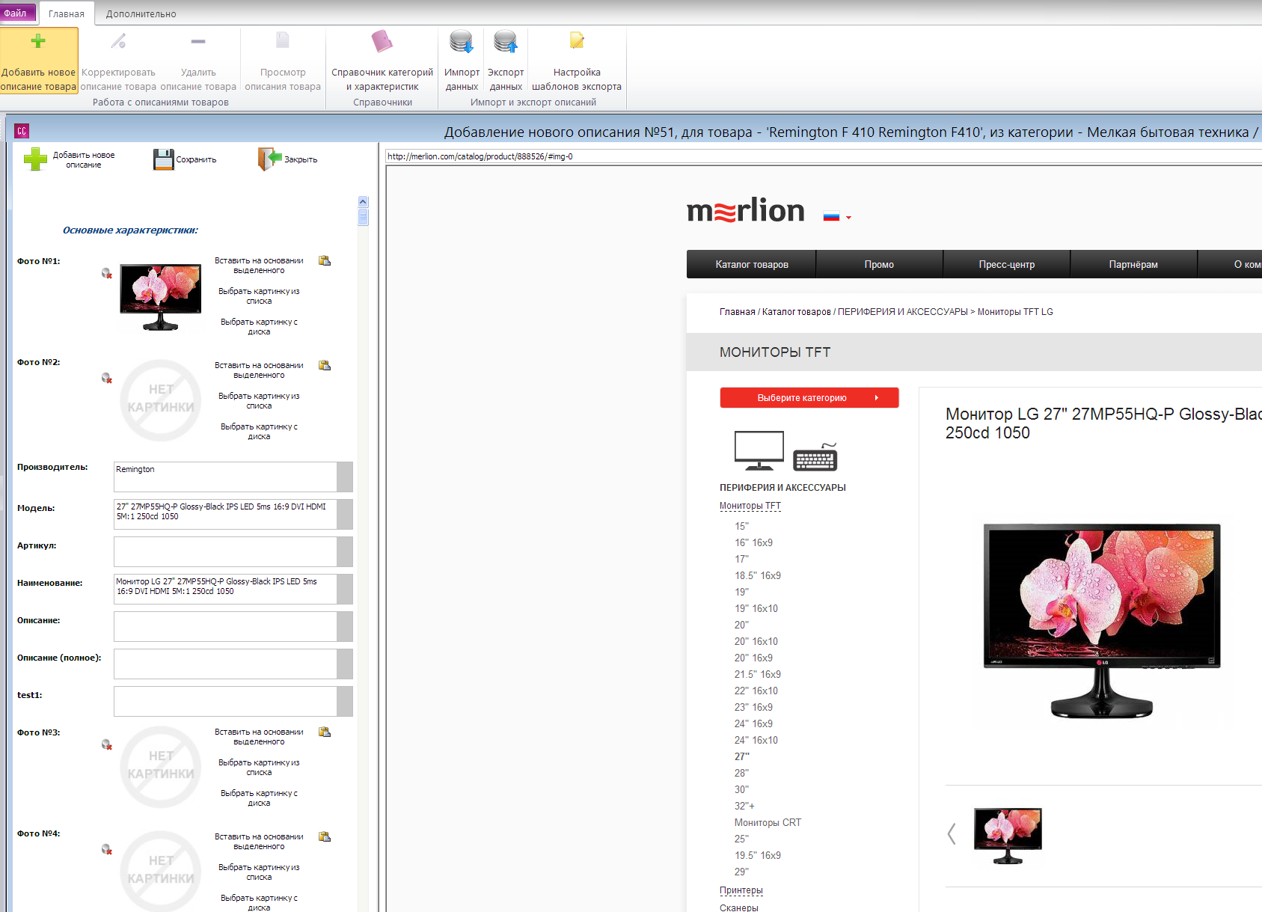Viewport: 1262px width, 912px height.
Task: Click Вставить на основании выделенного for Фото №4
Action: click(259, 842)
